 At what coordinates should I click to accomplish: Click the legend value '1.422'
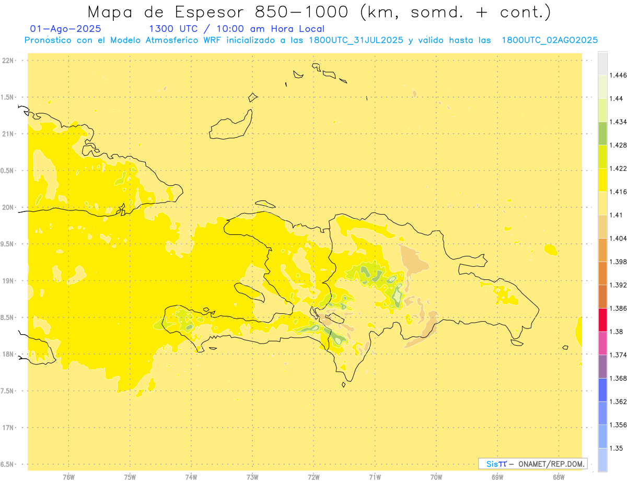[619, 168]
